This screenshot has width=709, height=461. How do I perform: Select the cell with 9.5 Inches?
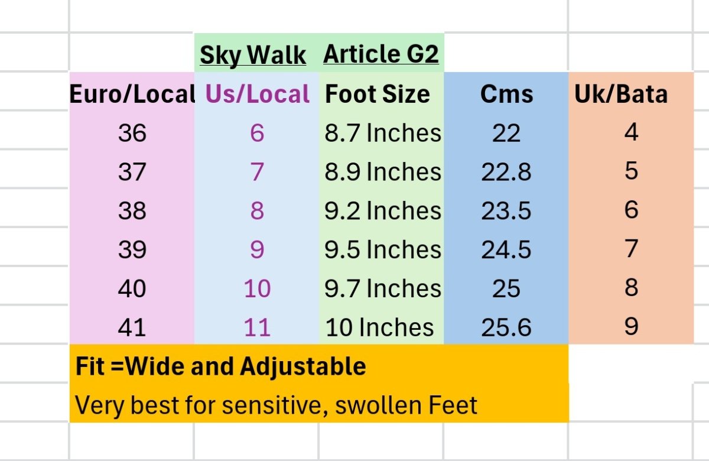click(x=382, y=250)
